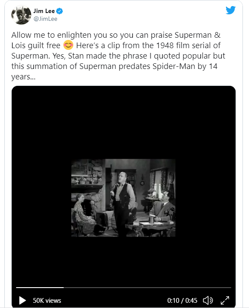Viewport: 249px width, 308px height.
Task: Click the trailing 'years…' text of the tweet
Action: [x=23, y=77]
